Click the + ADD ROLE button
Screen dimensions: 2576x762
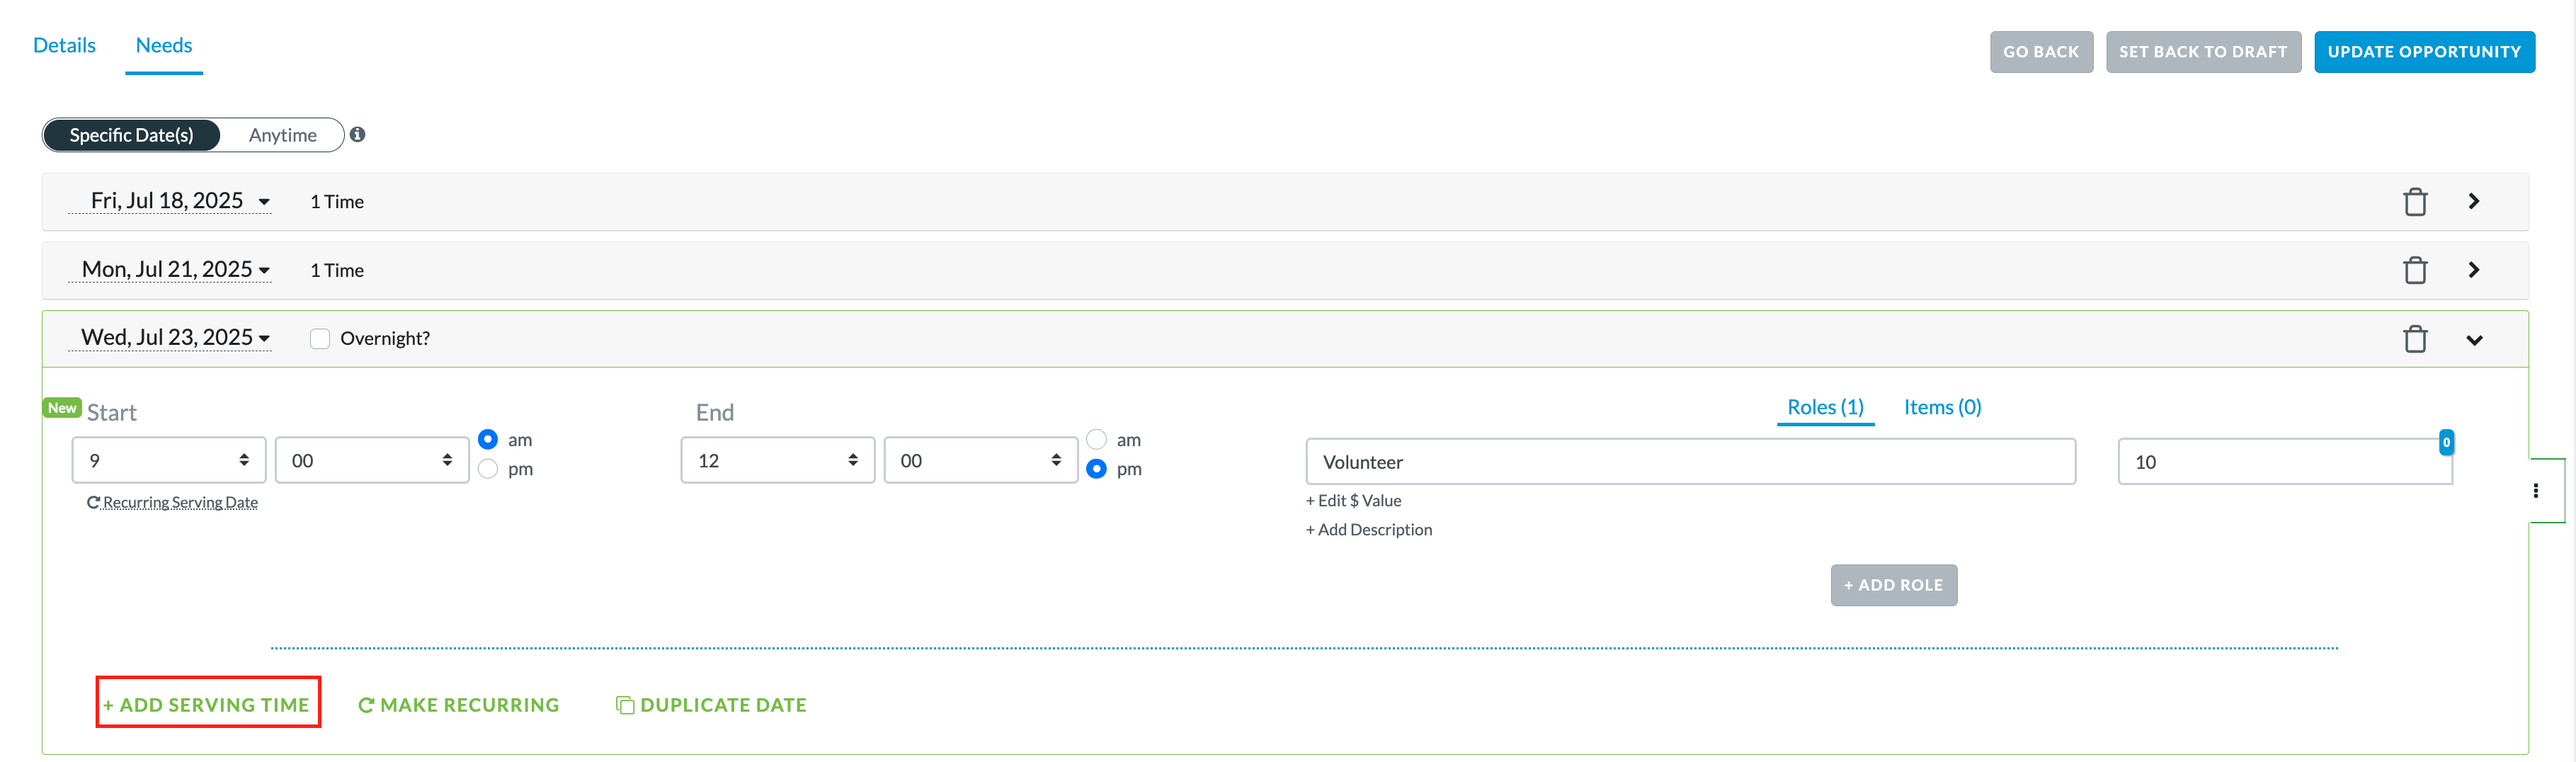(1894, 585)
